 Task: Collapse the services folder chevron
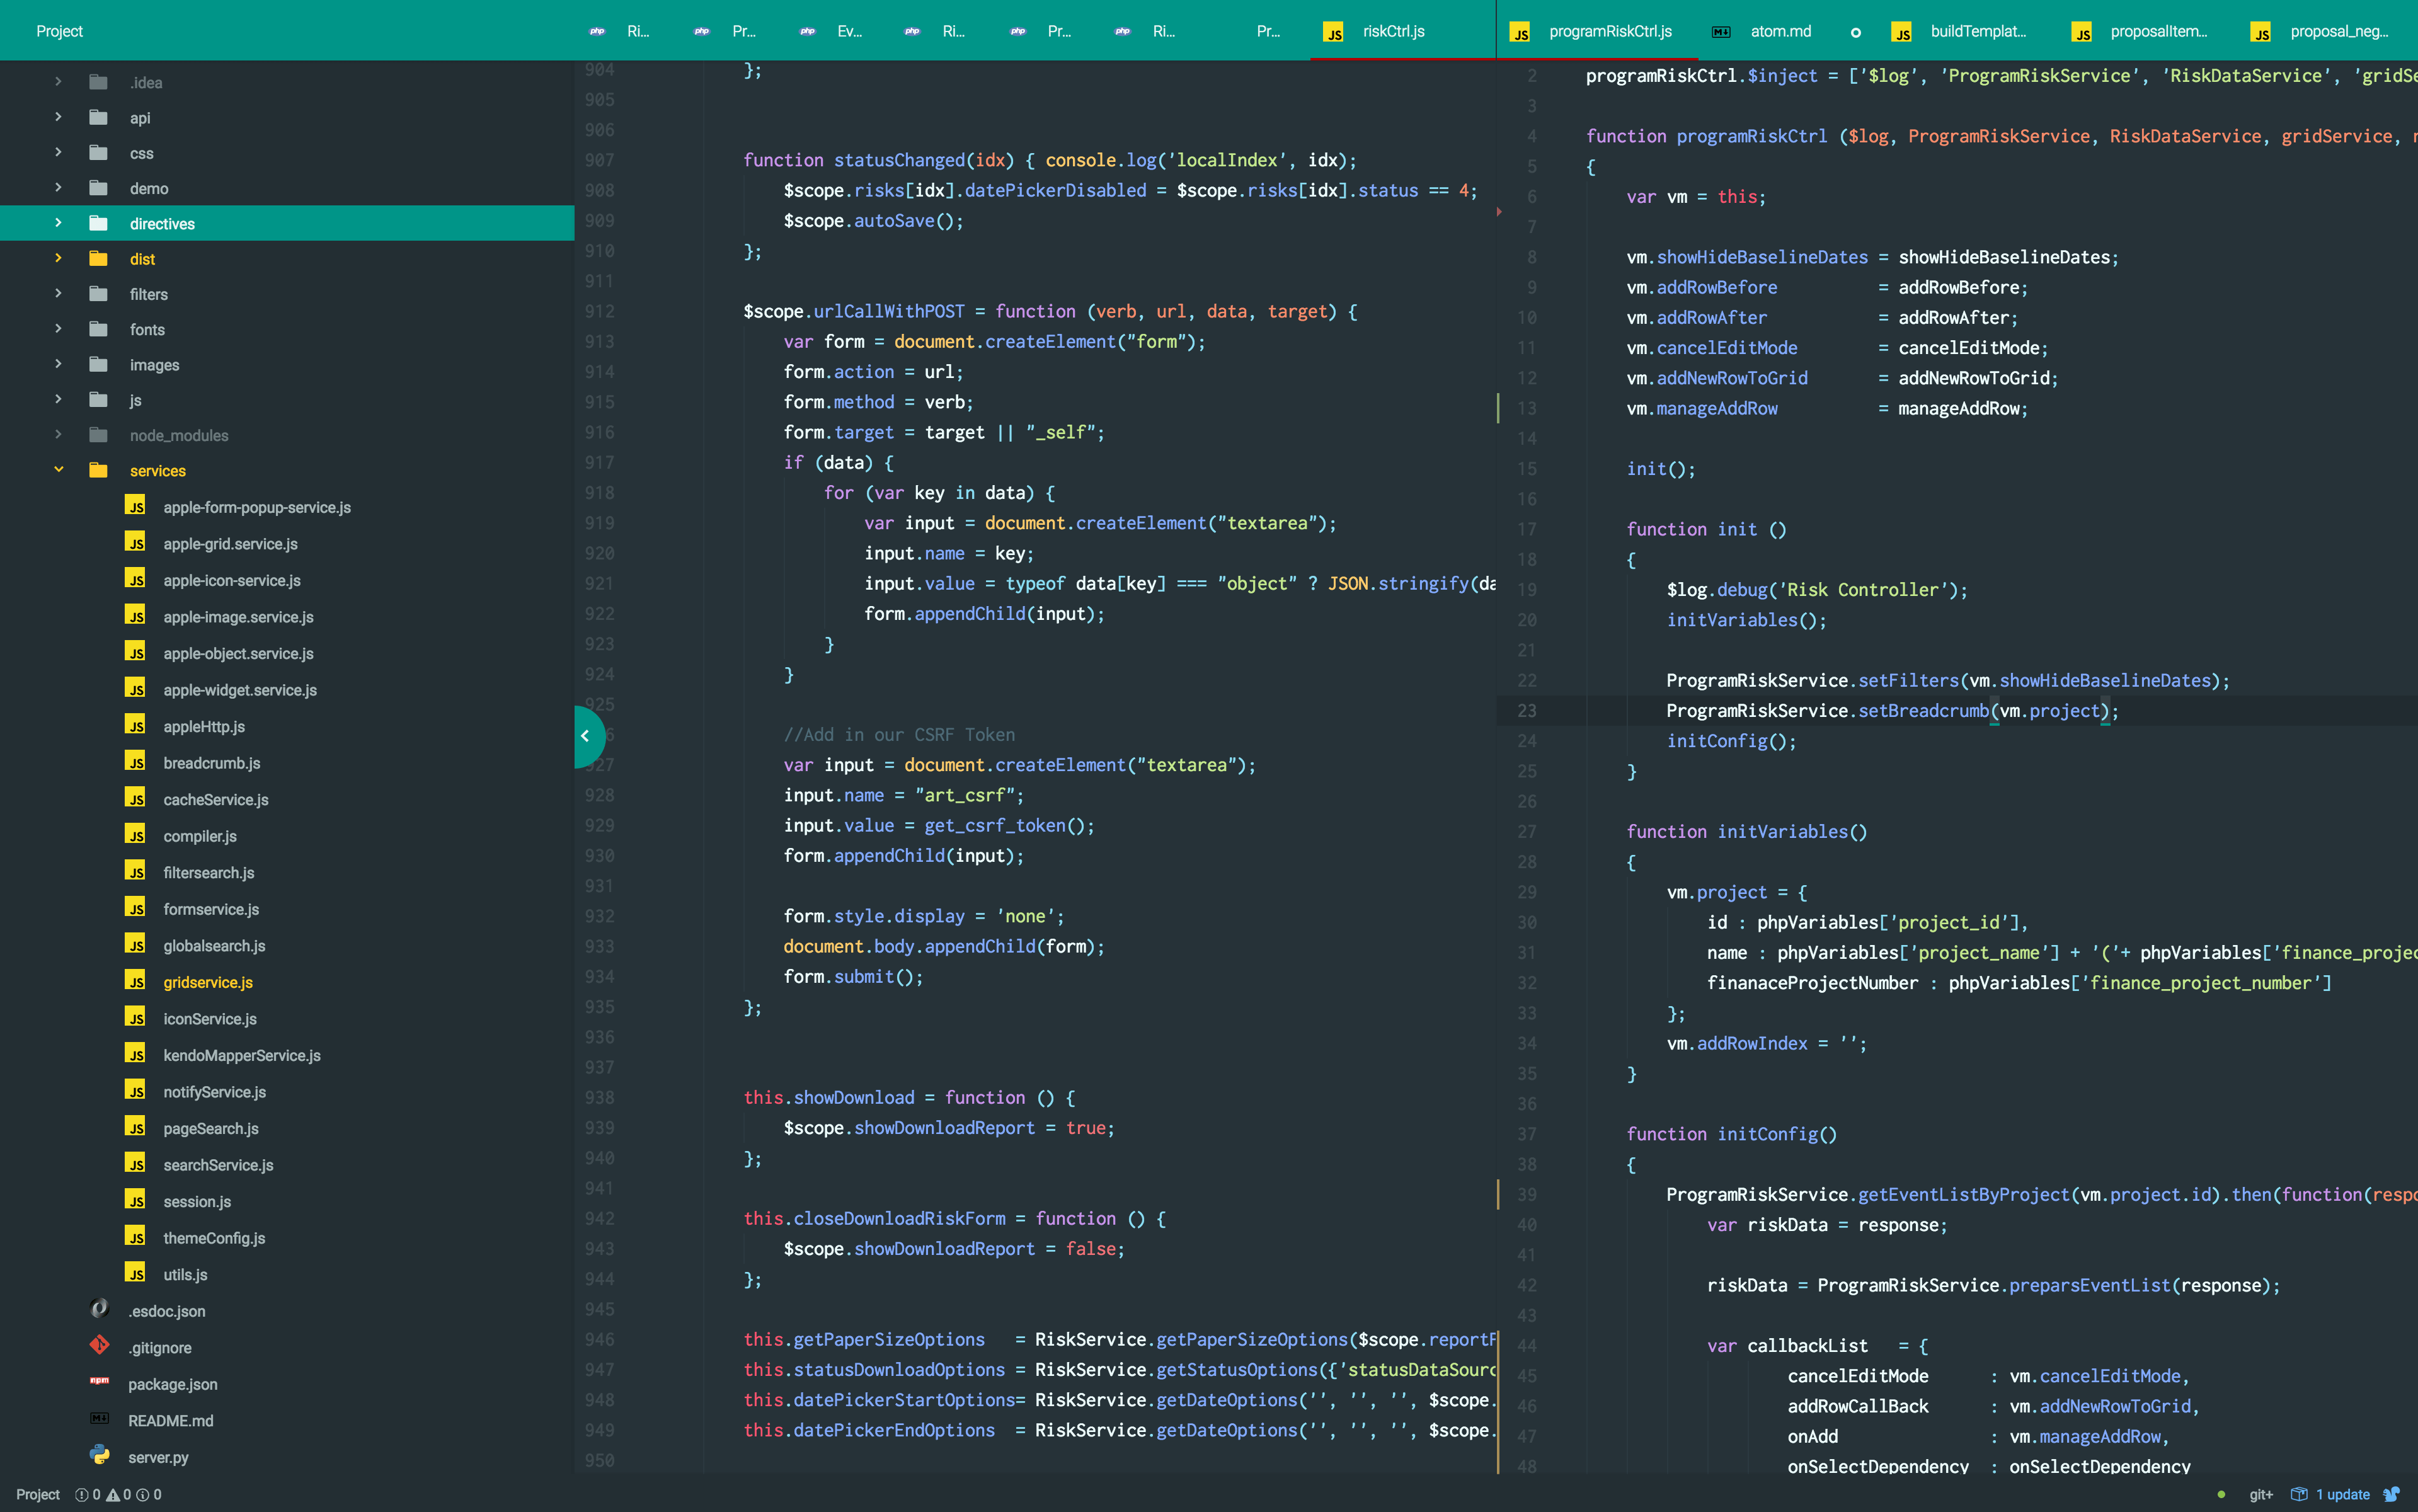click(x=58, y=470)
